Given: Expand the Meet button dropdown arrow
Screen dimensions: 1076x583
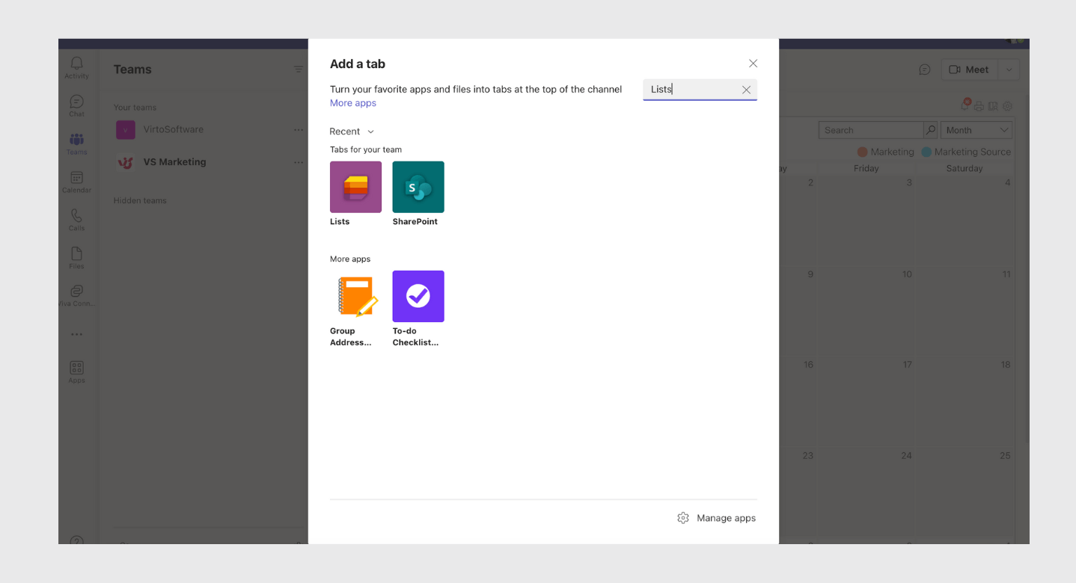Looking at the screenshot, I should [1009, 69].
